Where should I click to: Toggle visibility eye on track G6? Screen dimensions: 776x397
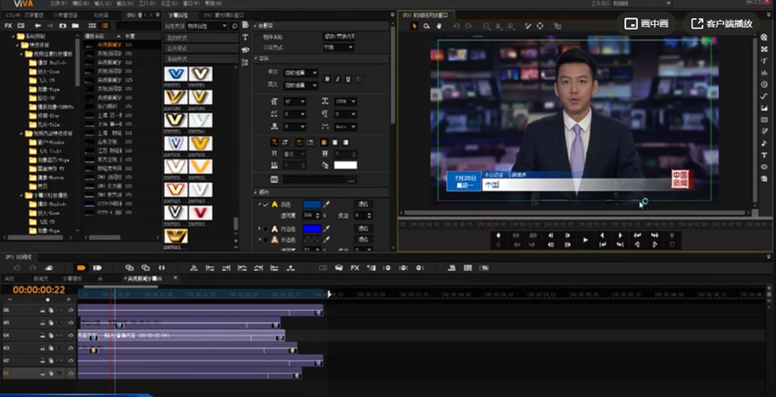[71, 309]
